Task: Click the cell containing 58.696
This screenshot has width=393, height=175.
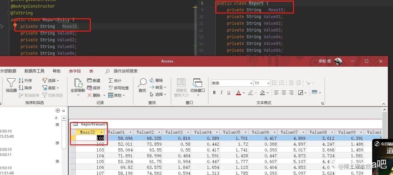Action: click(x=119, y=138)
